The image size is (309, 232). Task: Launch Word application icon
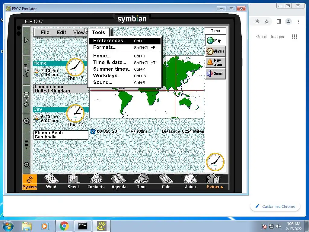click(51, 182)
